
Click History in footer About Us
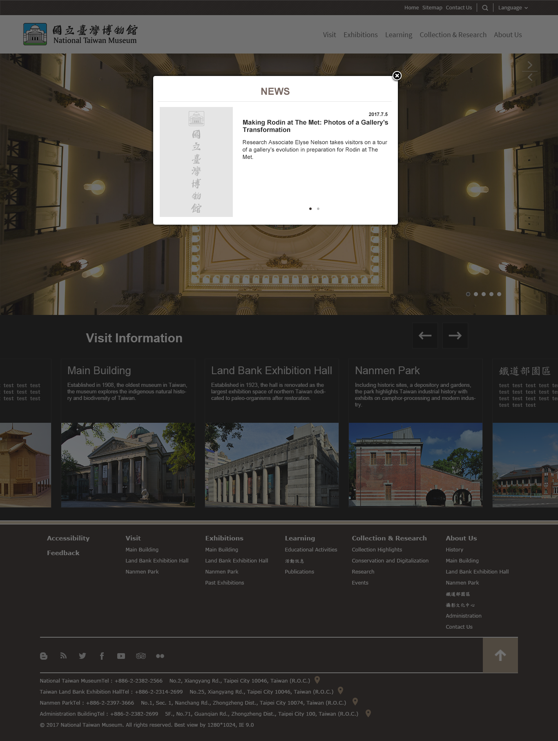454,550
